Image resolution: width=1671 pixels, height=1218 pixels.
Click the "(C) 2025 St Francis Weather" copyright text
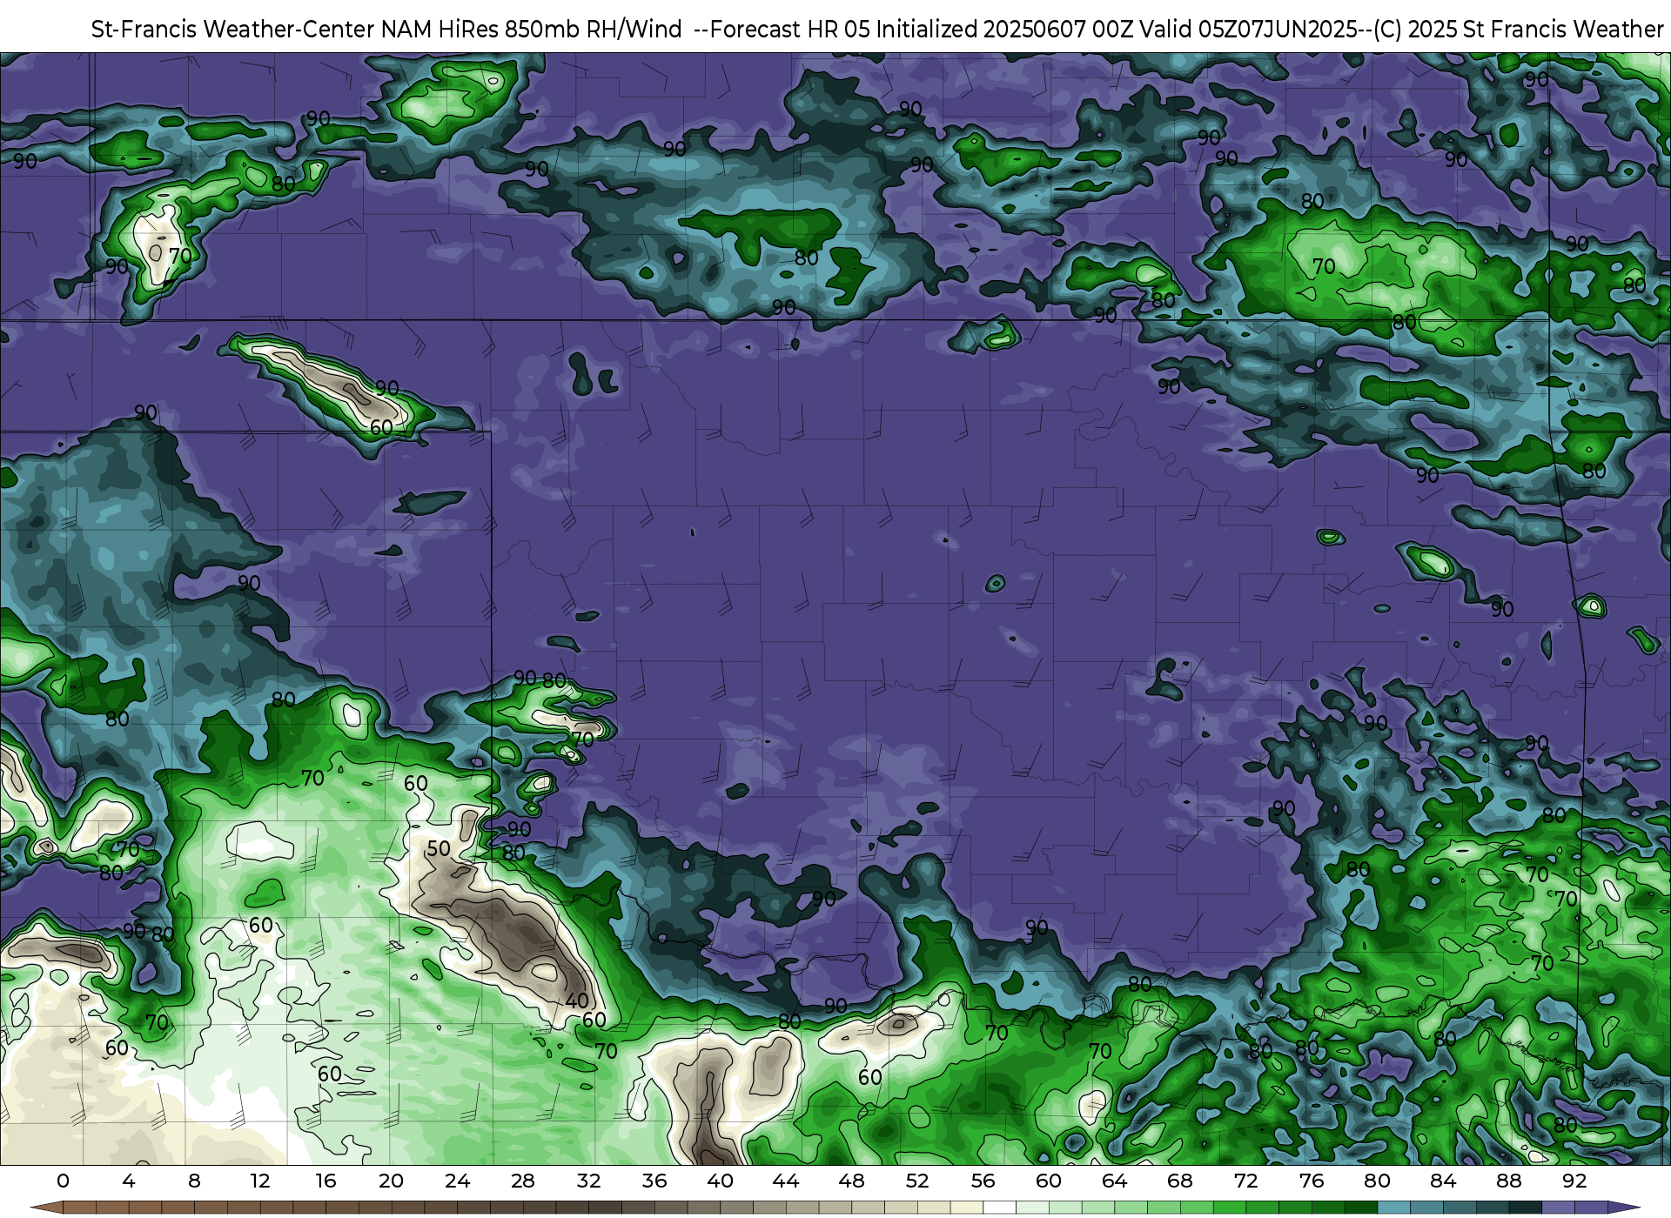(x=1519, y=30)
